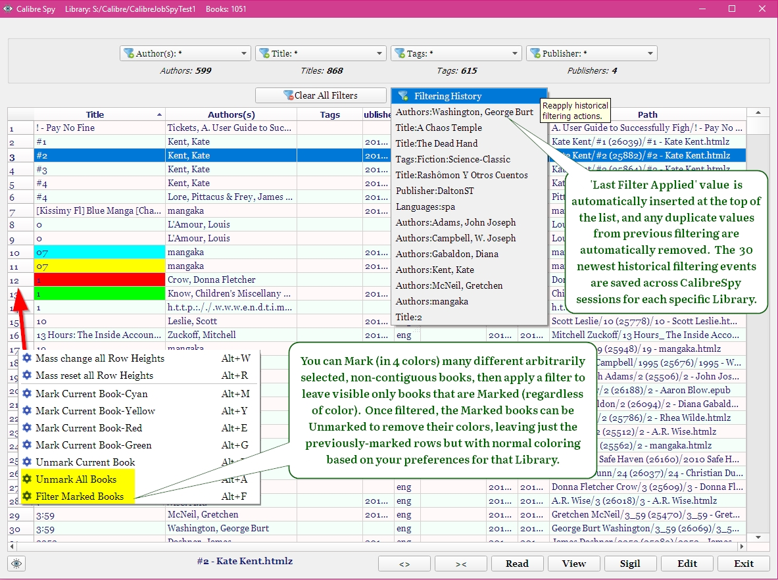Open the Tags filter dropdown arrow
The image size is (778, 580).
point(515,54)
